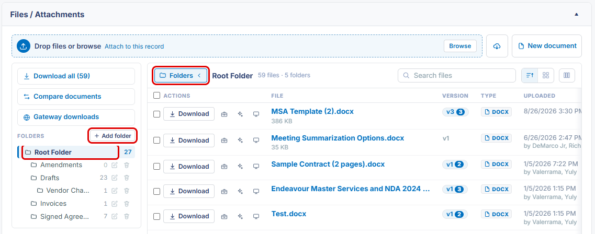595x234 pixels.
Task: Click monitor icon for Sample Contract row
Action: tap(256, 166)
